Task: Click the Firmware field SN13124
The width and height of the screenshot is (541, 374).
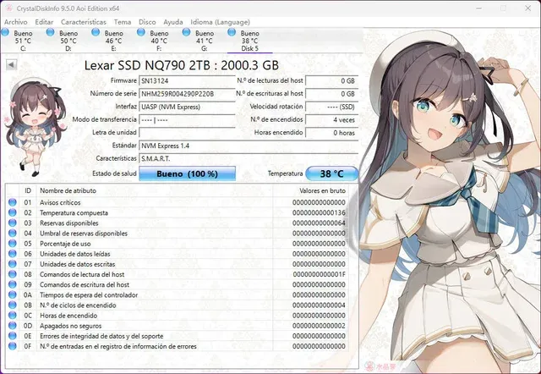Action: click(x=187, y=81)
